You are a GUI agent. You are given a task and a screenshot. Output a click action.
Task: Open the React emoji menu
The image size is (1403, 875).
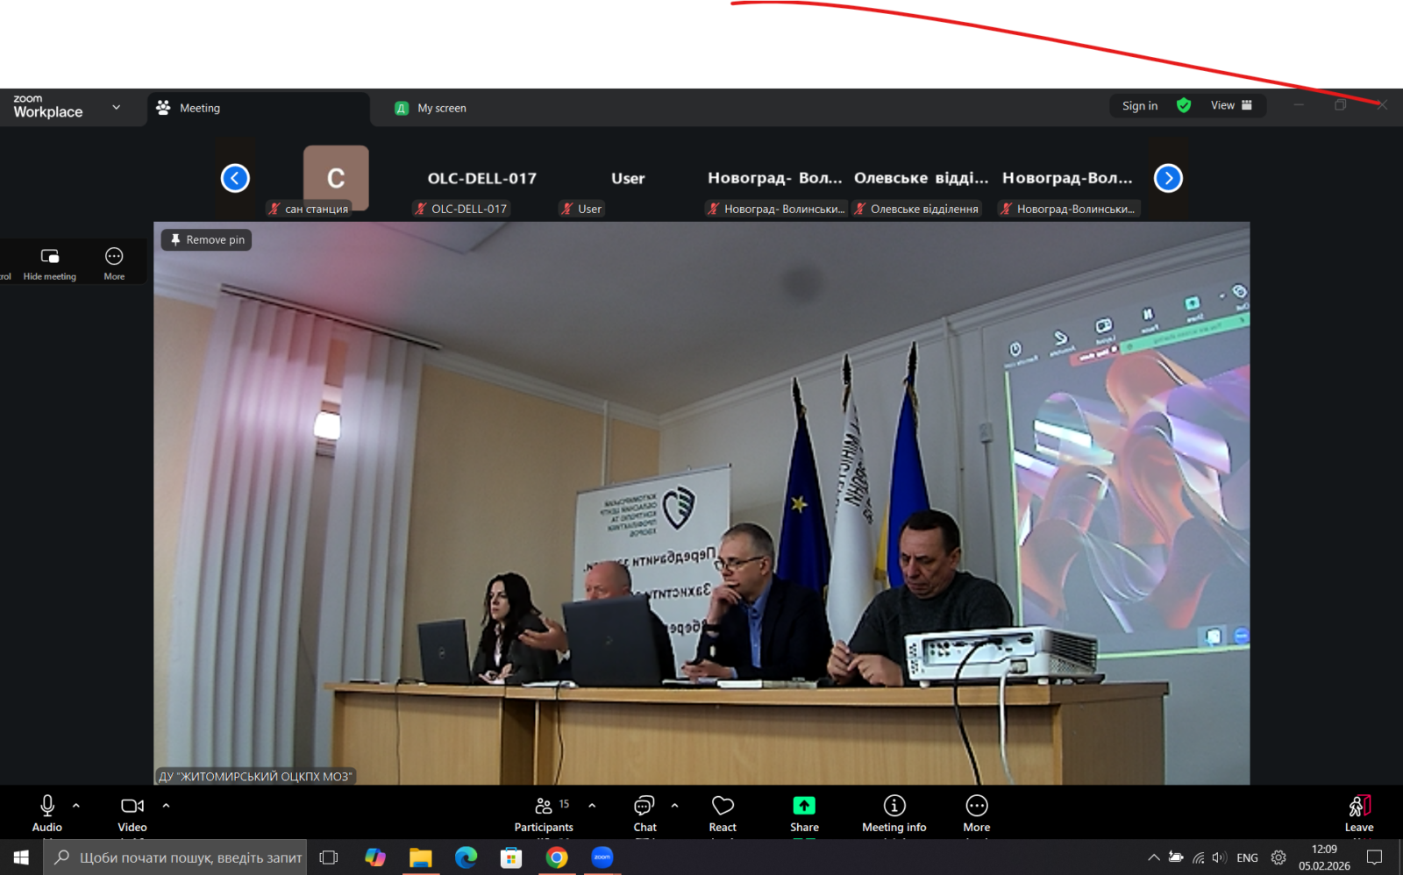pyautogui.click(x=723, y=812)
